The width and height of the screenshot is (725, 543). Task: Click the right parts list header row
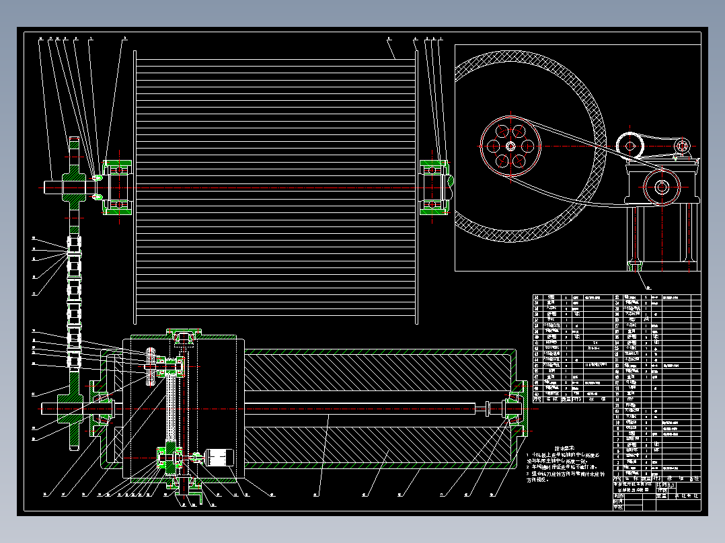[x=657, y=478]
